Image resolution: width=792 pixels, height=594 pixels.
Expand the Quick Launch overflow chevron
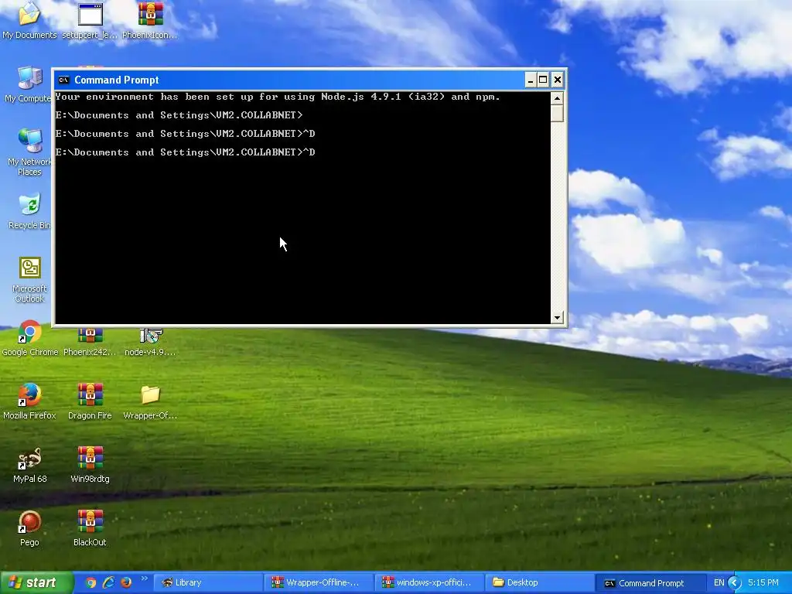pyautogui.click(x=145, y=579)
